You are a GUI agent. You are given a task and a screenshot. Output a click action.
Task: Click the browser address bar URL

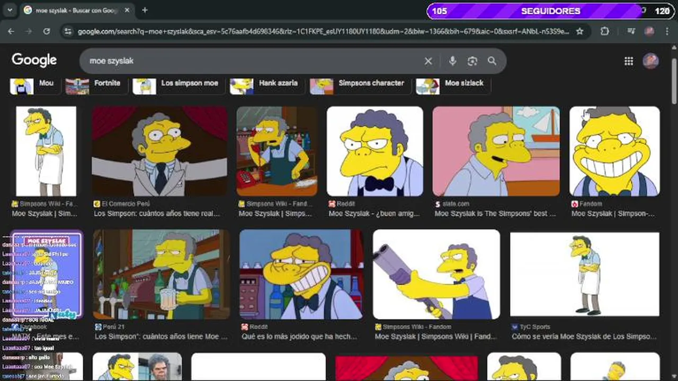click(x=323, y=32)
